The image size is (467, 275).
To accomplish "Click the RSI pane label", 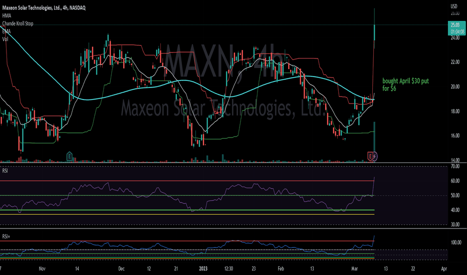I will (5, 170).
